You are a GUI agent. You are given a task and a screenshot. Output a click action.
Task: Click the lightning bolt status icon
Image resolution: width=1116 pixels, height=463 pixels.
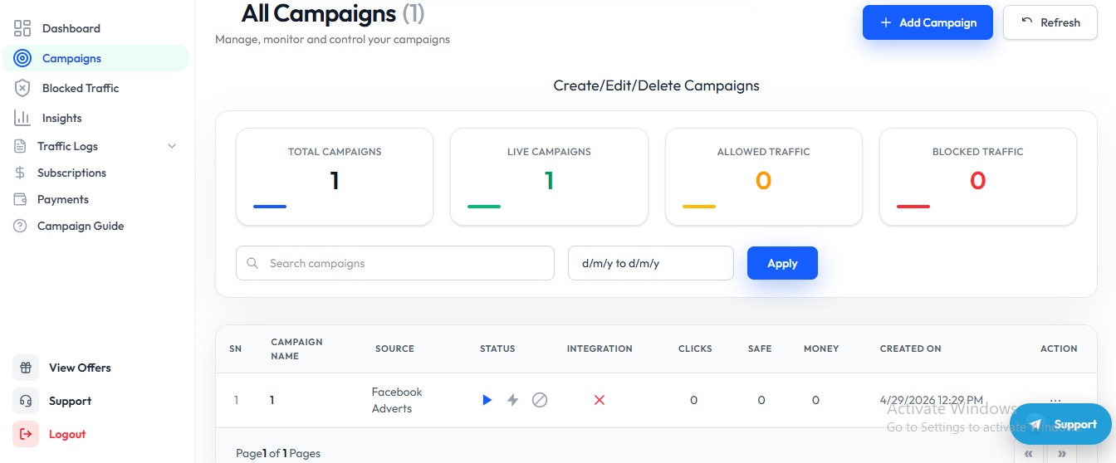(x=513, y=400)
